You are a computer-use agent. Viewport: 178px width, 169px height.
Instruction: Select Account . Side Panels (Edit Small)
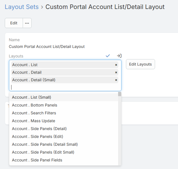point(43,152)
